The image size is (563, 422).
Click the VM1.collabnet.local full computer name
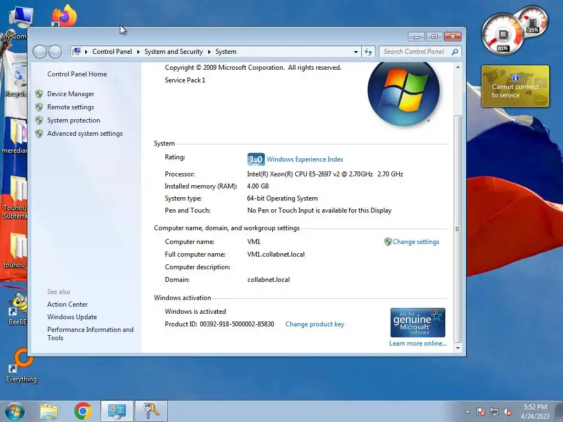tap(276, 254)
